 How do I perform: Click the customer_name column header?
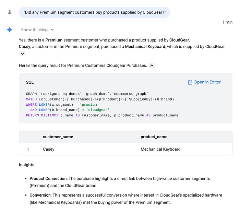[58, 137]
